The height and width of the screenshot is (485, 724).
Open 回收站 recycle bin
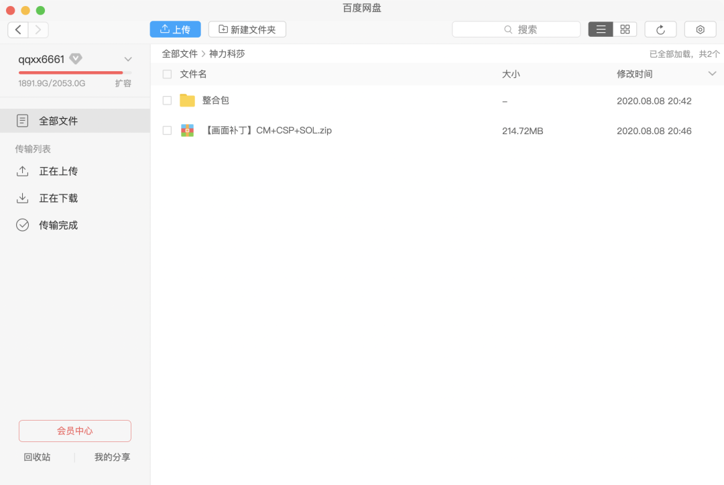(x=37, y=457)
